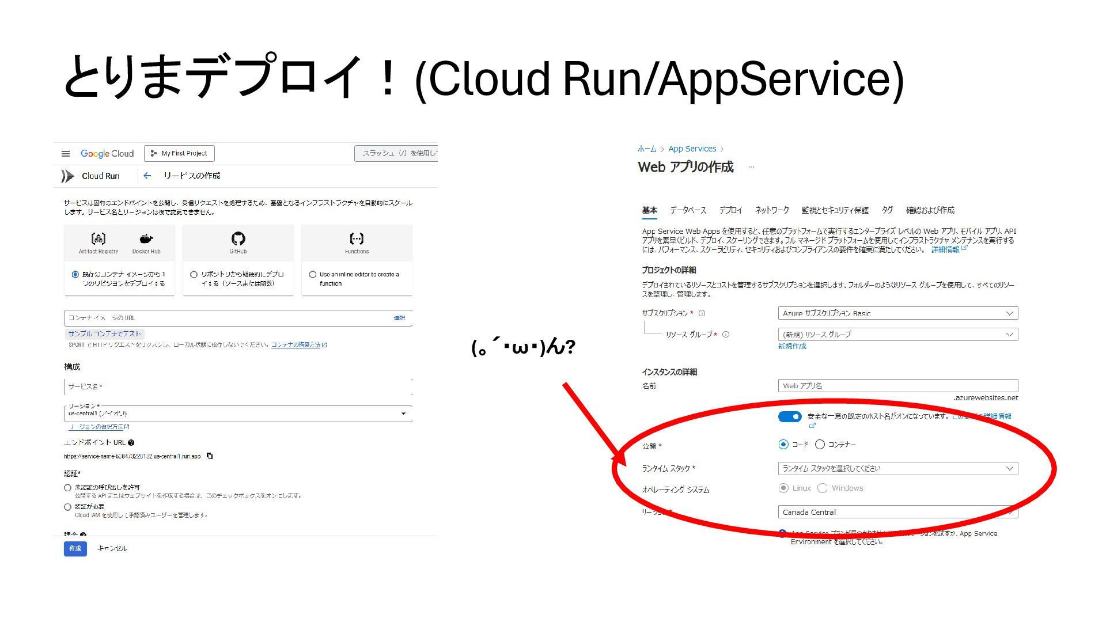The width and height of the screenshot is (1106, 622).
Task: Click info icon next to リソース グループ
Action: click(x=726, y=335)
